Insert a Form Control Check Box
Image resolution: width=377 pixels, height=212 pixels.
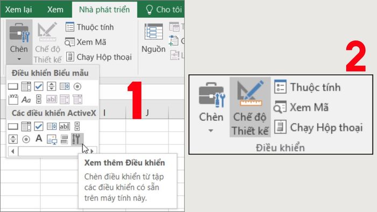coord(39,87)
